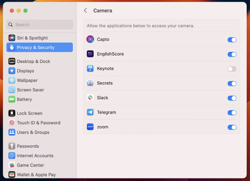Click the Capto app icon
250x181 pixels.
90,39
